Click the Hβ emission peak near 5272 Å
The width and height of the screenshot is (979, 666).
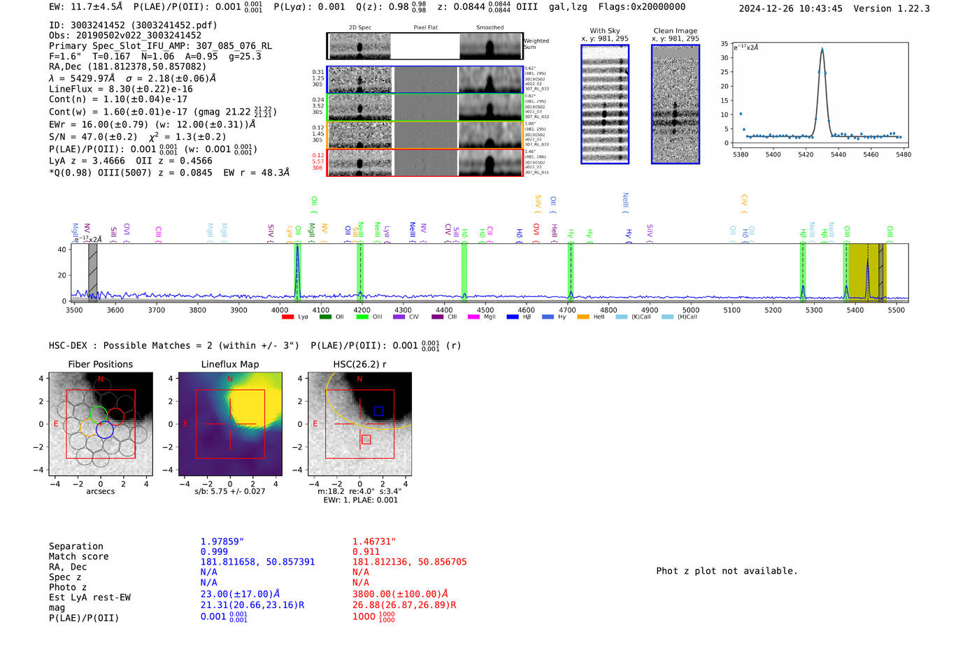coord(803,292)
